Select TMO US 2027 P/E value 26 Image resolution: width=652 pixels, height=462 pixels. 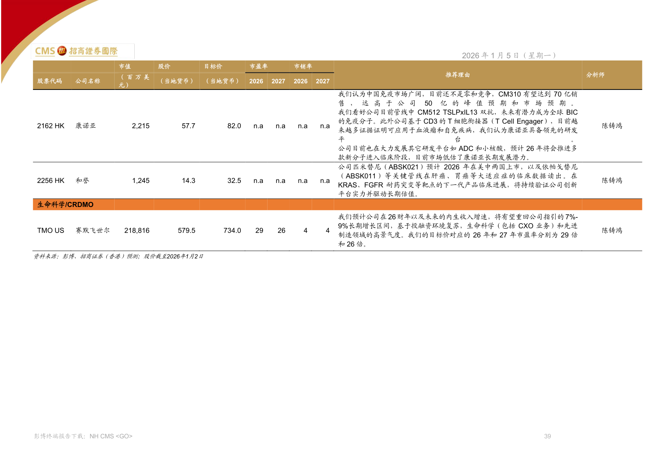(x=281, y=231)
